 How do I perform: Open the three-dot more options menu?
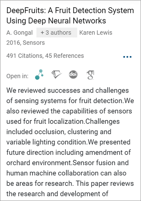(127, 57)
